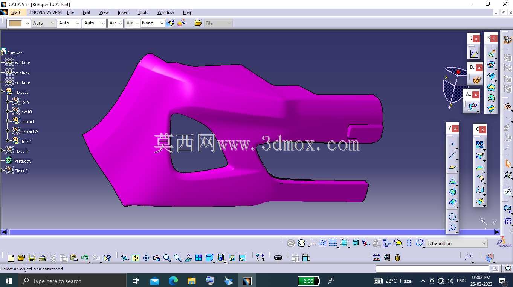Open the None layer dropdown

click(x=162, y=23)
